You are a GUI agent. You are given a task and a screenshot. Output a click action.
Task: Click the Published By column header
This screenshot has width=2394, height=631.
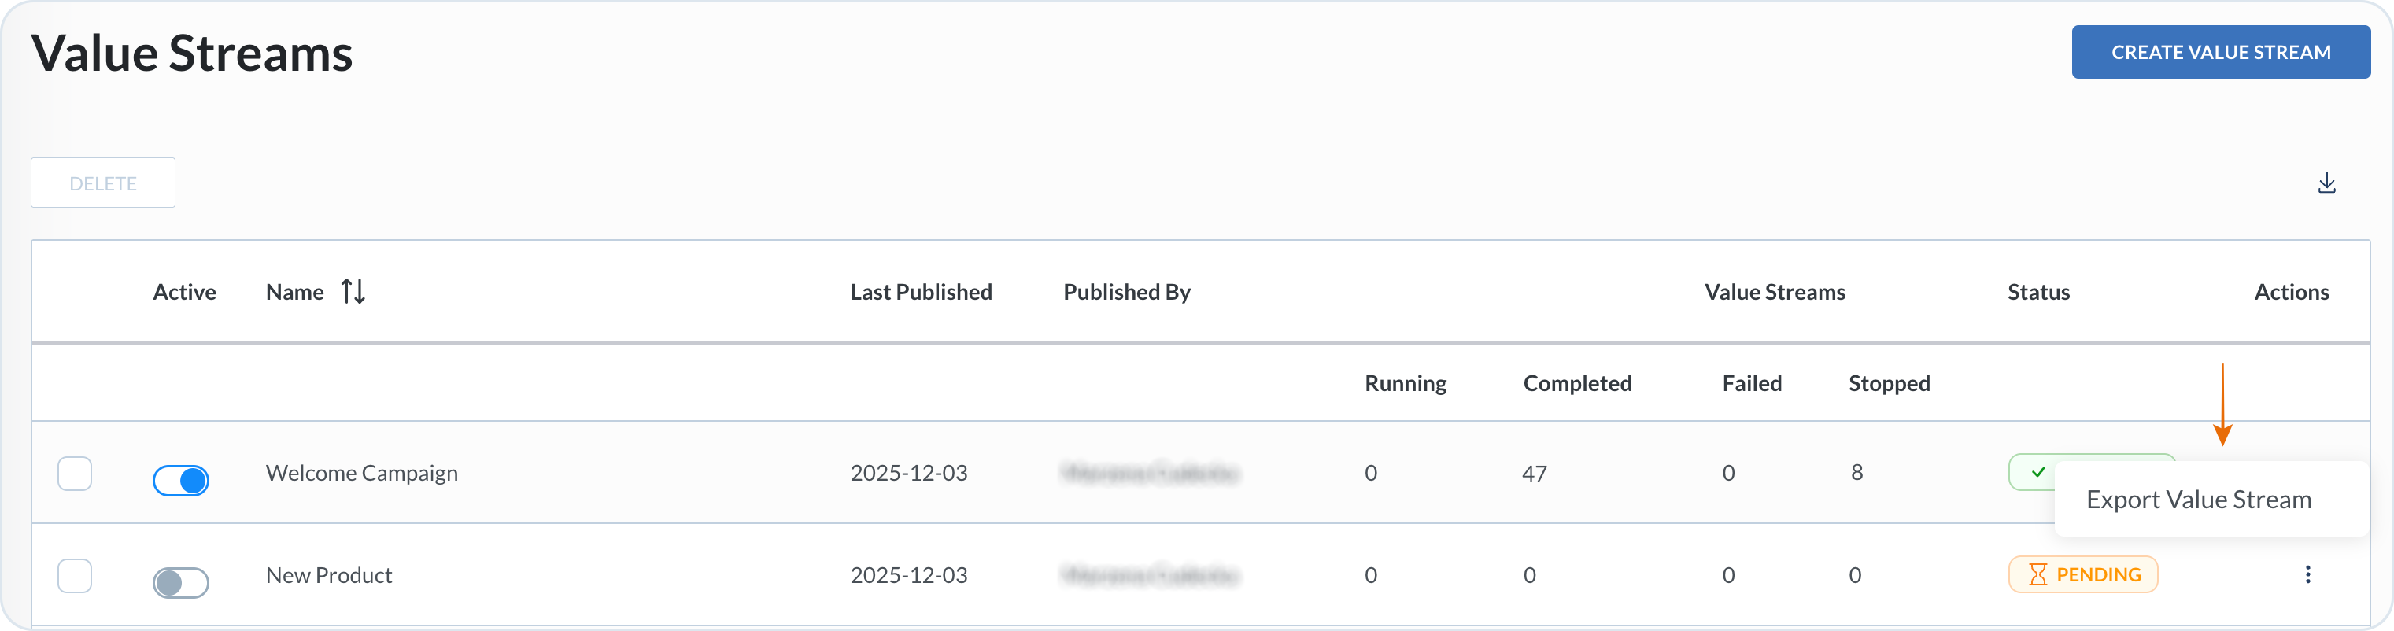pos(1126,292)
